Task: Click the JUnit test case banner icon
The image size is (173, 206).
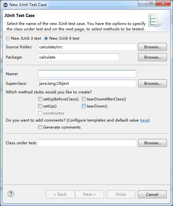Action: tap(153, 20)
